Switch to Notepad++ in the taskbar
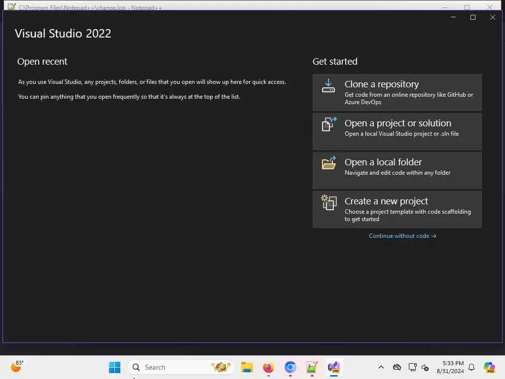505x379 pixels. 312,367
